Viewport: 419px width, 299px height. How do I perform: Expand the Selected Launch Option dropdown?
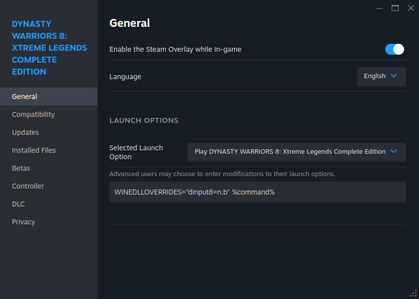tap(297, 152)
